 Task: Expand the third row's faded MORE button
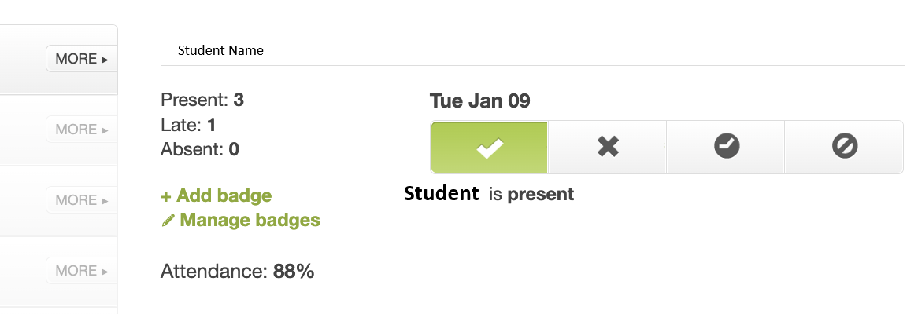(x=82, y=200)
